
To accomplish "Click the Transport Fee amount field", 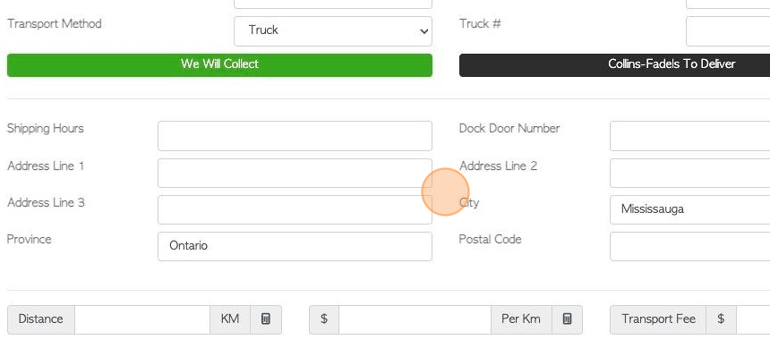I will pyautogui.click(x=753, y=319).
